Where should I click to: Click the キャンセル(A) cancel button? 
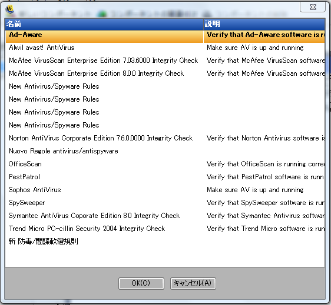[193, 283]
